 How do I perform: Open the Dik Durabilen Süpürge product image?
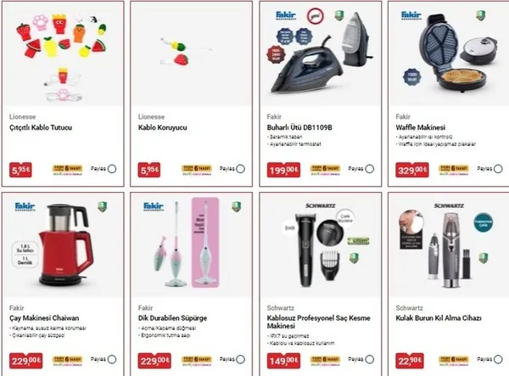(x=192, y=245)
